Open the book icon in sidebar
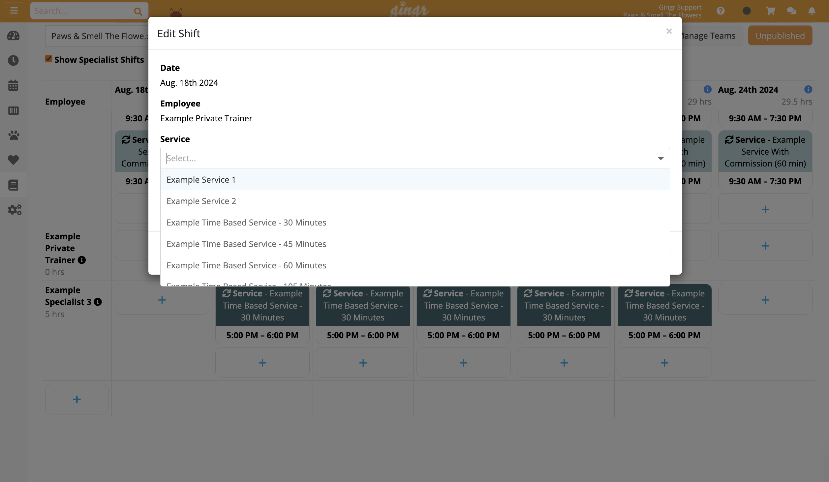This screenshot has height=482, width=829. pyautogui.click(x=14, y=185)
